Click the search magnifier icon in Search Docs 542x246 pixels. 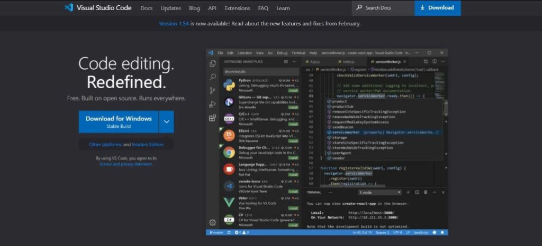(359, 7)
